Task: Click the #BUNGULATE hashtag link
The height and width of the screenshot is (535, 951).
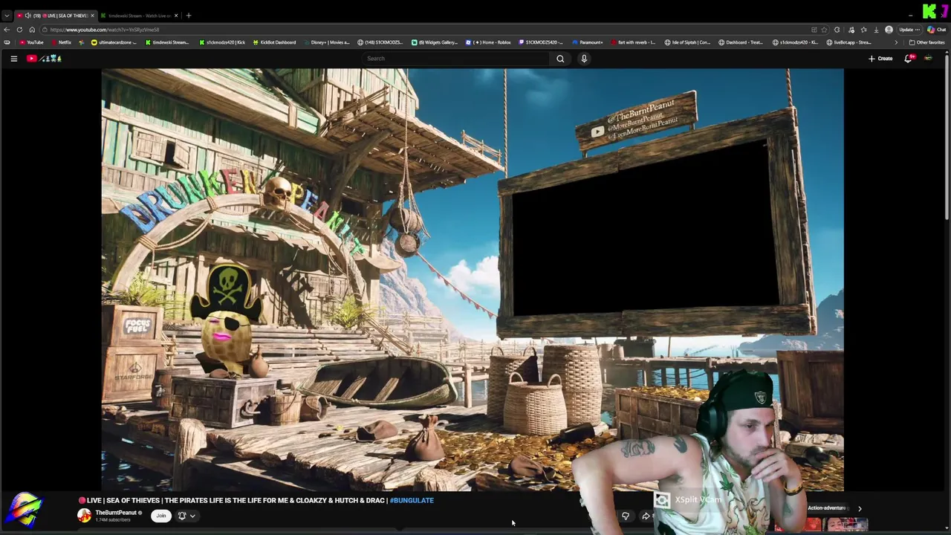Action: 412,500
